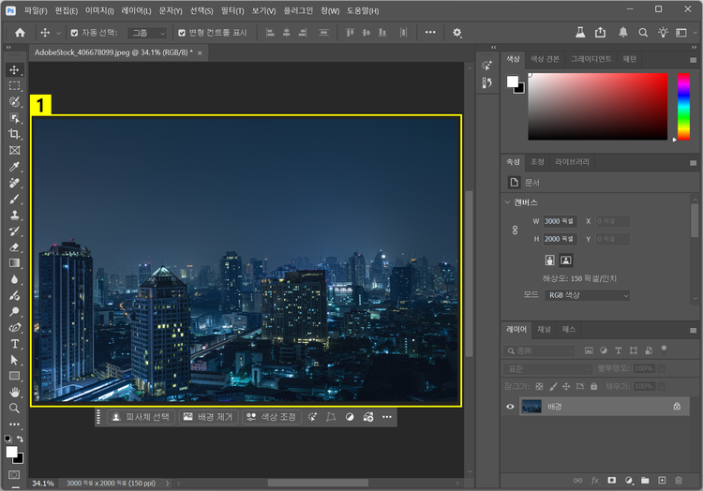Toggle the 변형 컨트롤 표시 checkbox
Image resolution: width=703 pixels, height=491 pixels.
click(182, 33)
